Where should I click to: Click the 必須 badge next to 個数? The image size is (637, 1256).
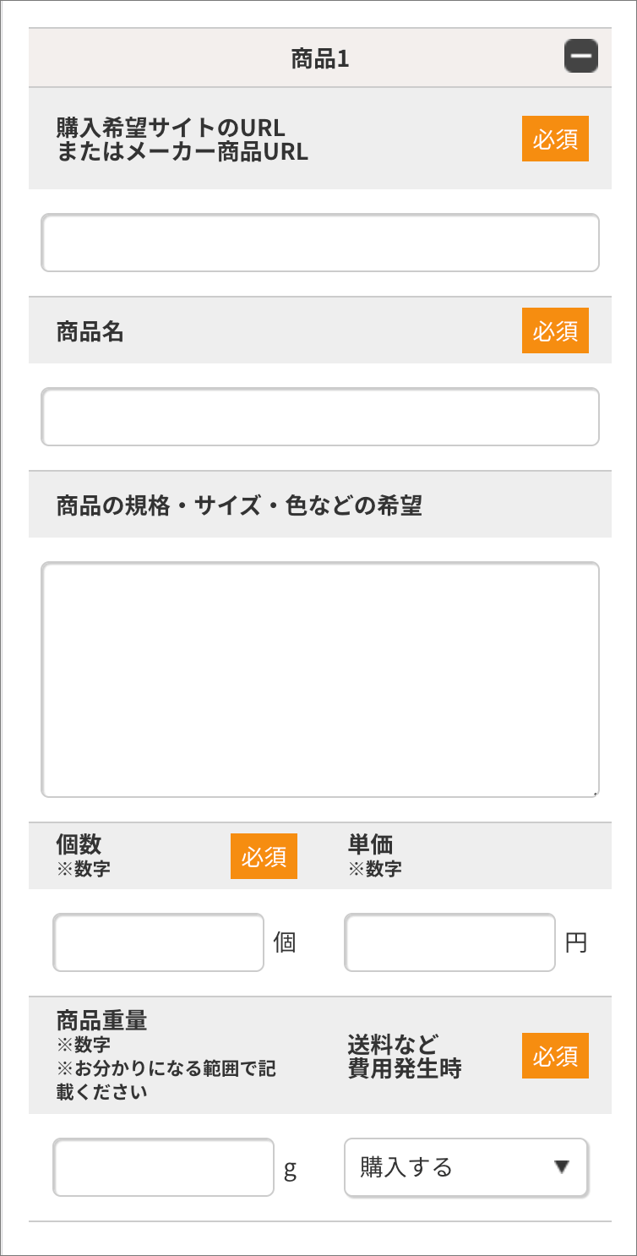(x=264, y=856)
